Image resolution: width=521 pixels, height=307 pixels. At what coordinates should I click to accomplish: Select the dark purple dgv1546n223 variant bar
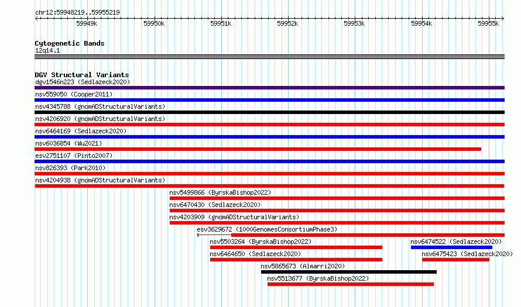click(269, 88)
